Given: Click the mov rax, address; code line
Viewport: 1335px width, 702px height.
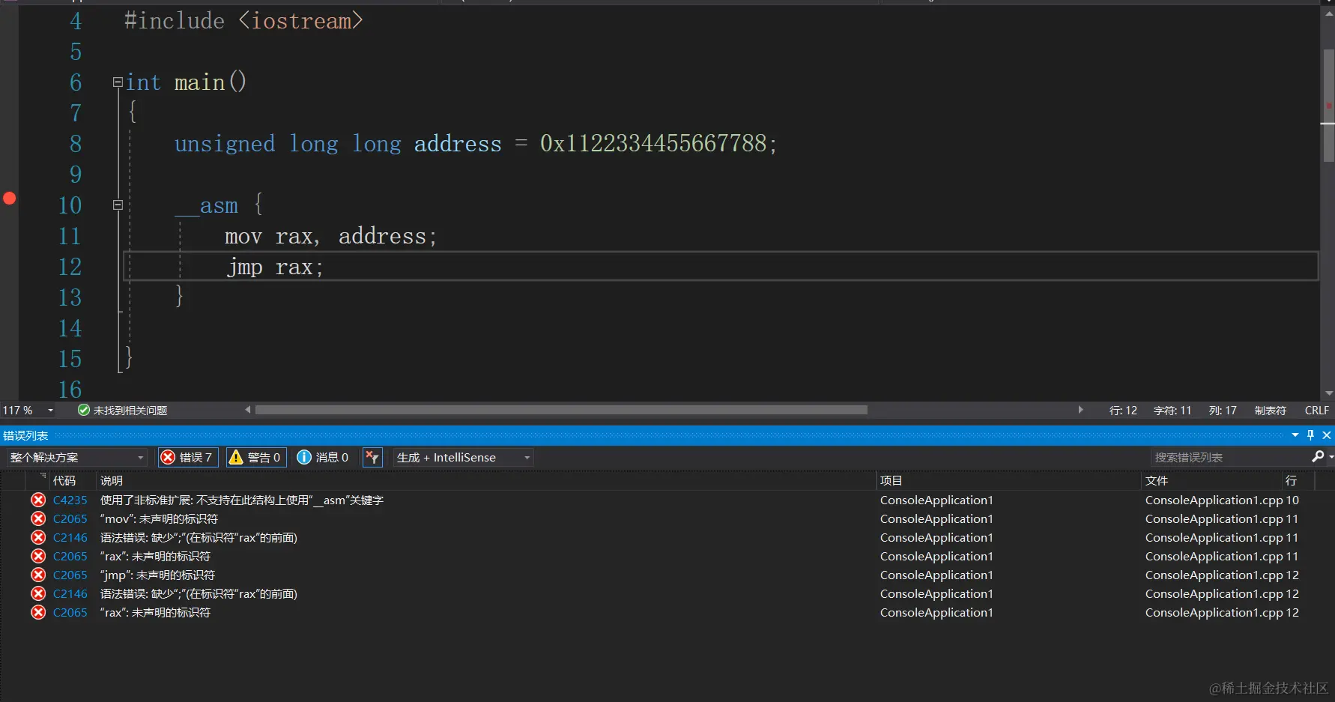Looking at the screenshot, I should coord(330,236).
